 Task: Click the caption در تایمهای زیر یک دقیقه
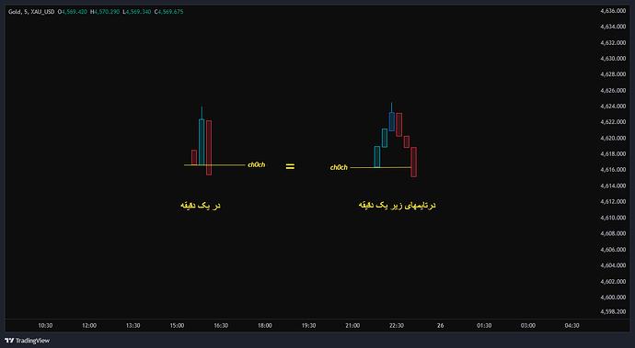(x=397, y=206)
